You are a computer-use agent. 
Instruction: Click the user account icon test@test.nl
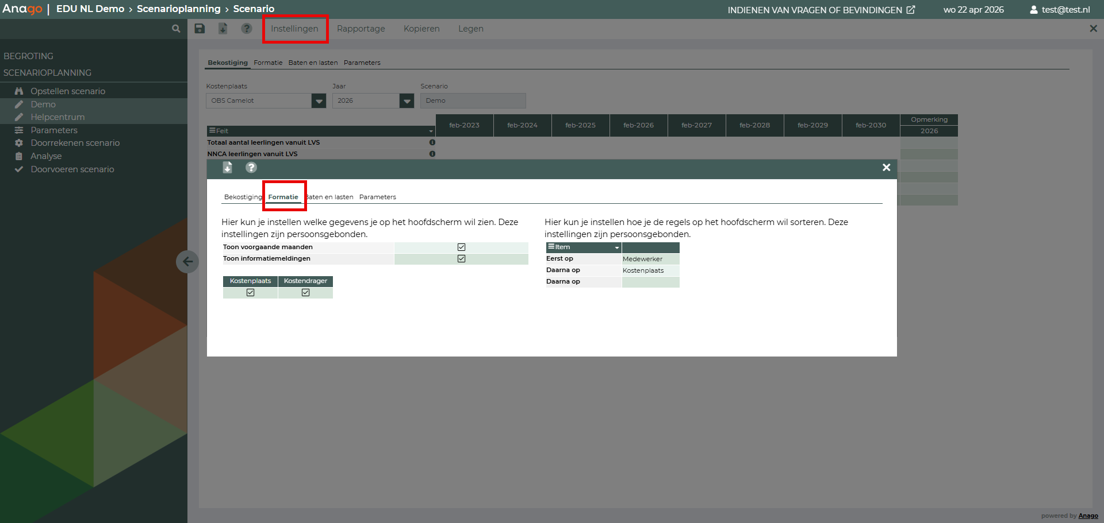pos(1033,10)
